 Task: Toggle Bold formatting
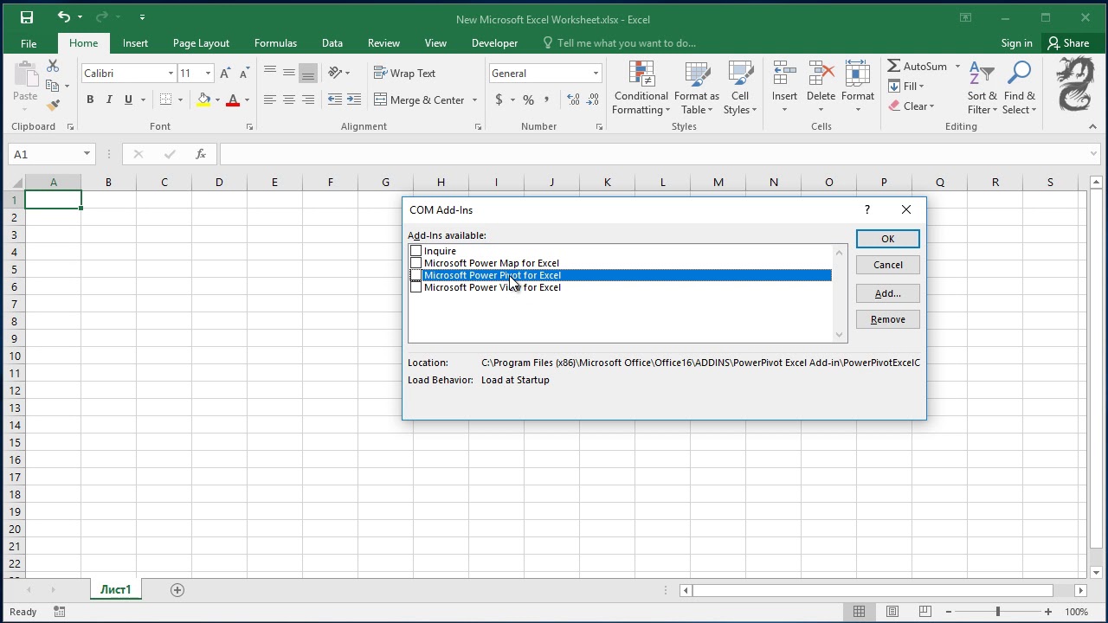coord(90,100)
